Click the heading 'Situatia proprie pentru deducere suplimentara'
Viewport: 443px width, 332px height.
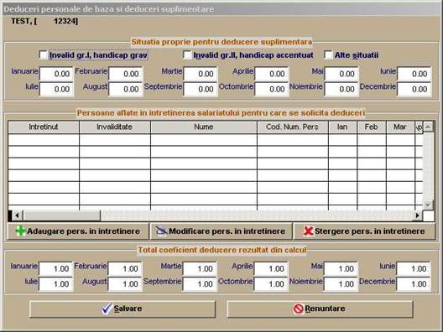(221, 42)
